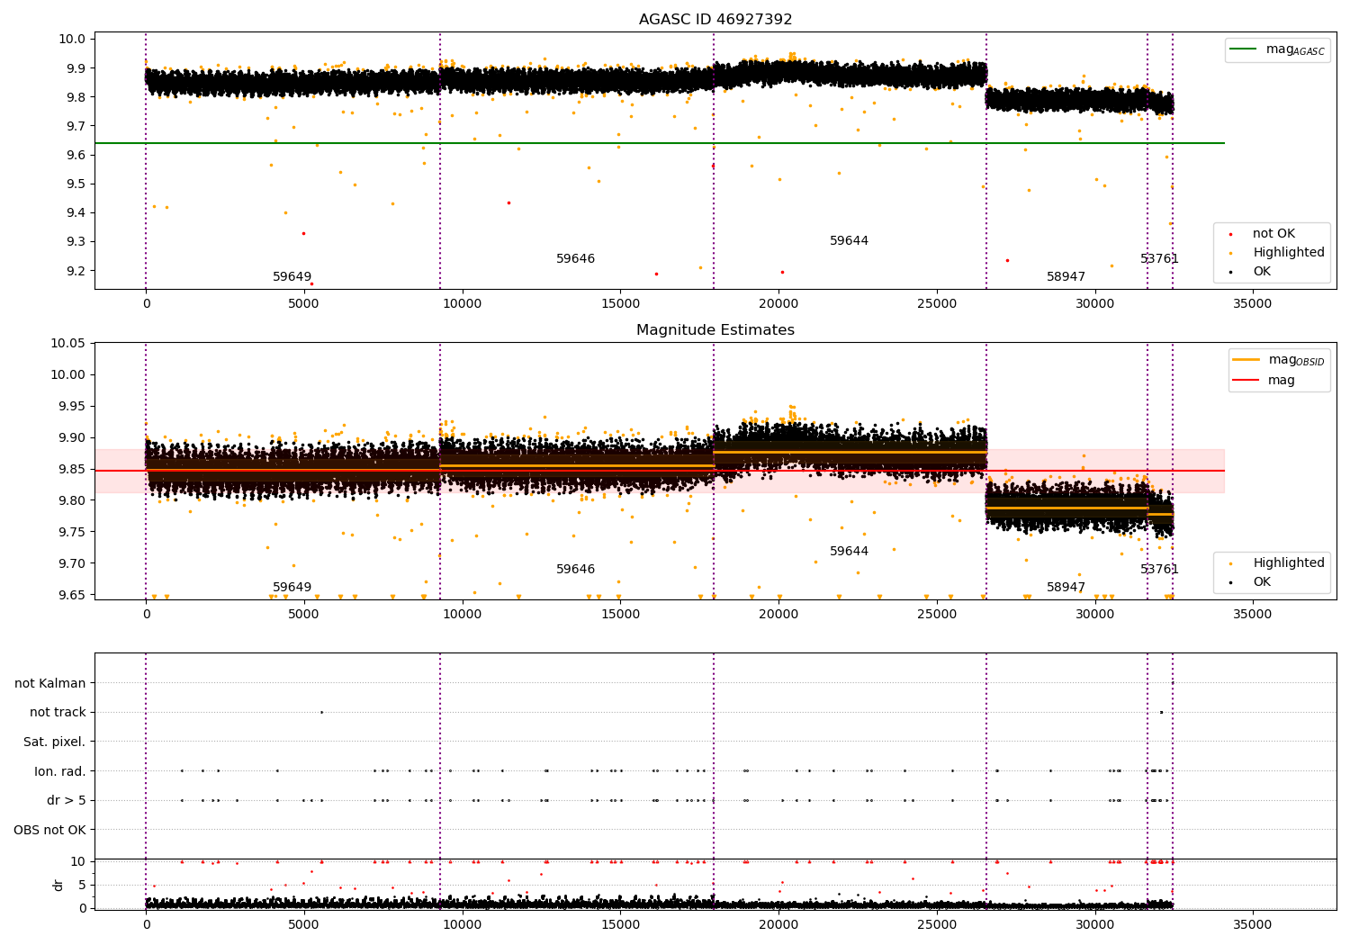The image size is (1350, 945).
Task: Click the 'Ion. rad.' row label
Action: coord(60,771)
